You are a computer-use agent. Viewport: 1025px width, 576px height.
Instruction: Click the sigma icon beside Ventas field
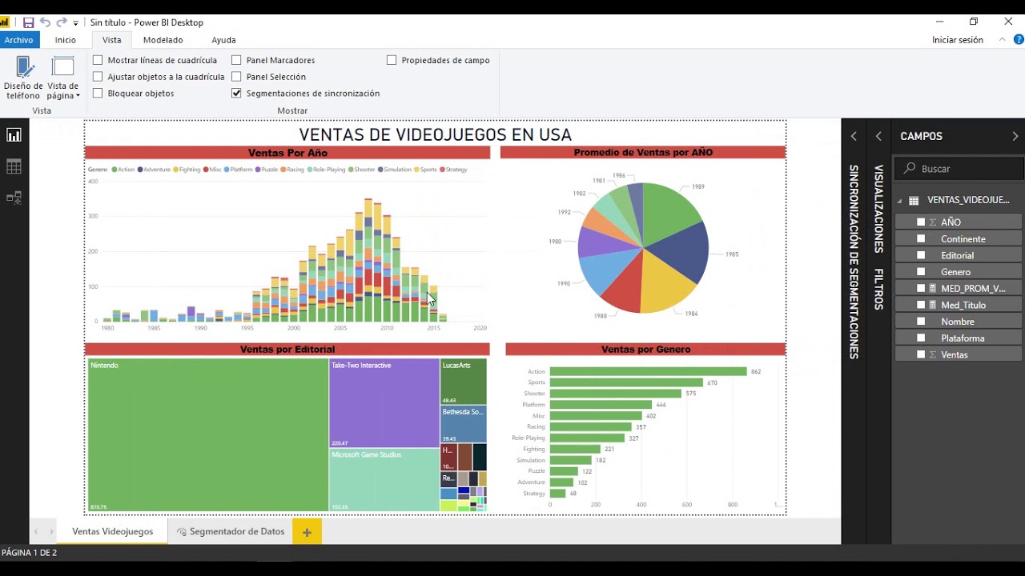coord(933,354)
